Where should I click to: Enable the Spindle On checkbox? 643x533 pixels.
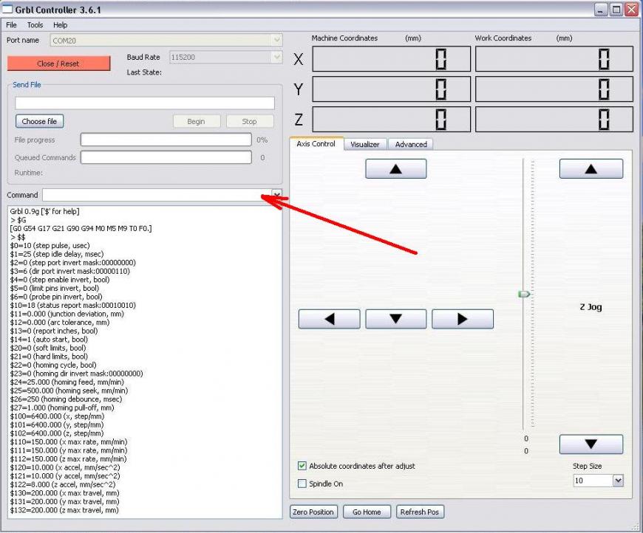pos(302,484)
